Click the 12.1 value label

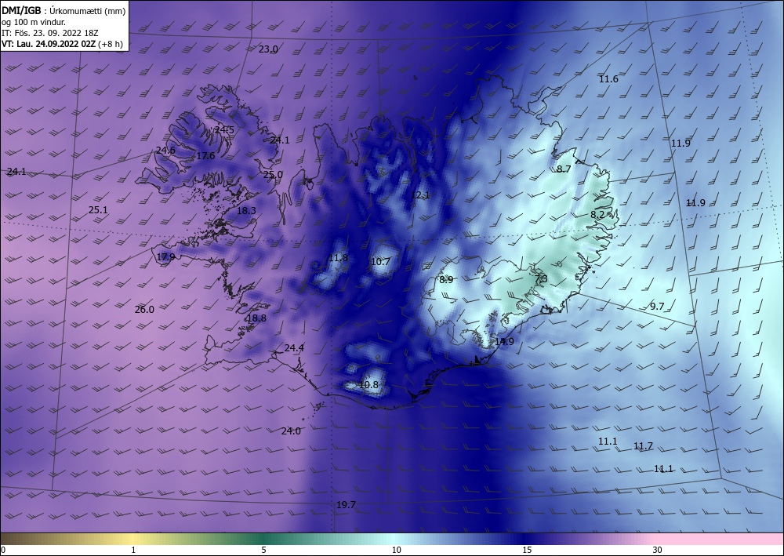(x=420, y=195)
